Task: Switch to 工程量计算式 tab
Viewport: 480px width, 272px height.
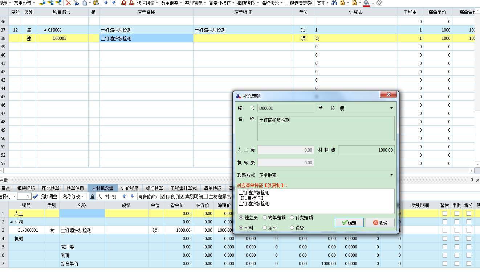Action: coord(184,188)
